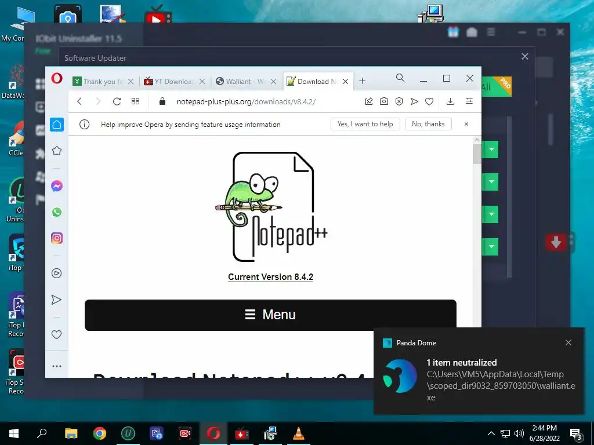The width and height of the screenshot is (594, 445).
Task: Open Pinboards heart in Opera sidebar
Action: (x=56, y=334)
